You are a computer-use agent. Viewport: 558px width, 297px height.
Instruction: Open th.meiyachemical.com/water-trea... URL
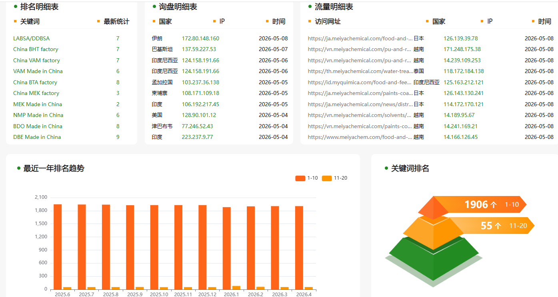[x=360, y=71]
